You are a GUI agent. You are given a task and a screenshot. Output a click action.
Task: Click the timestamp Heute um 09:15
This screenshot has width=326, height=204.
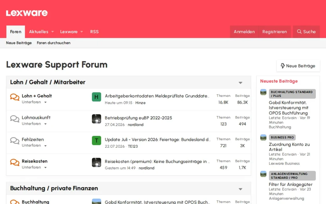118,103
